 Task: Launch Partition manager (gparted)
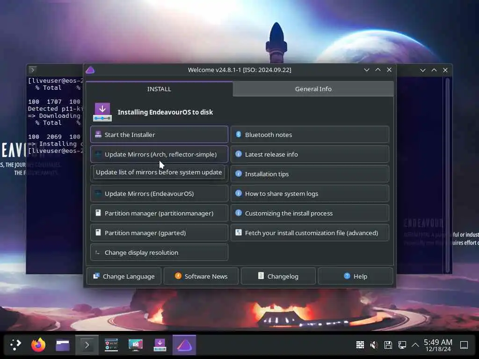point(159,233)
